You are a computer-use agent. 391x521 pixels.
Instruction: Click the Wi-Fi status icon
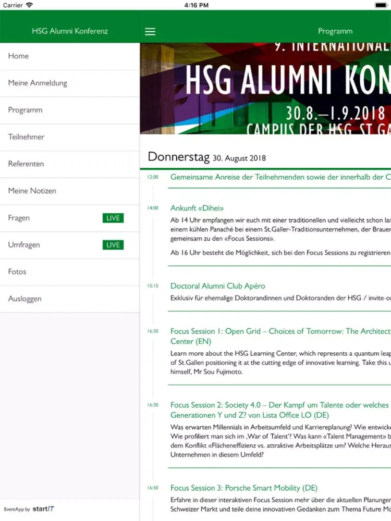29,5
